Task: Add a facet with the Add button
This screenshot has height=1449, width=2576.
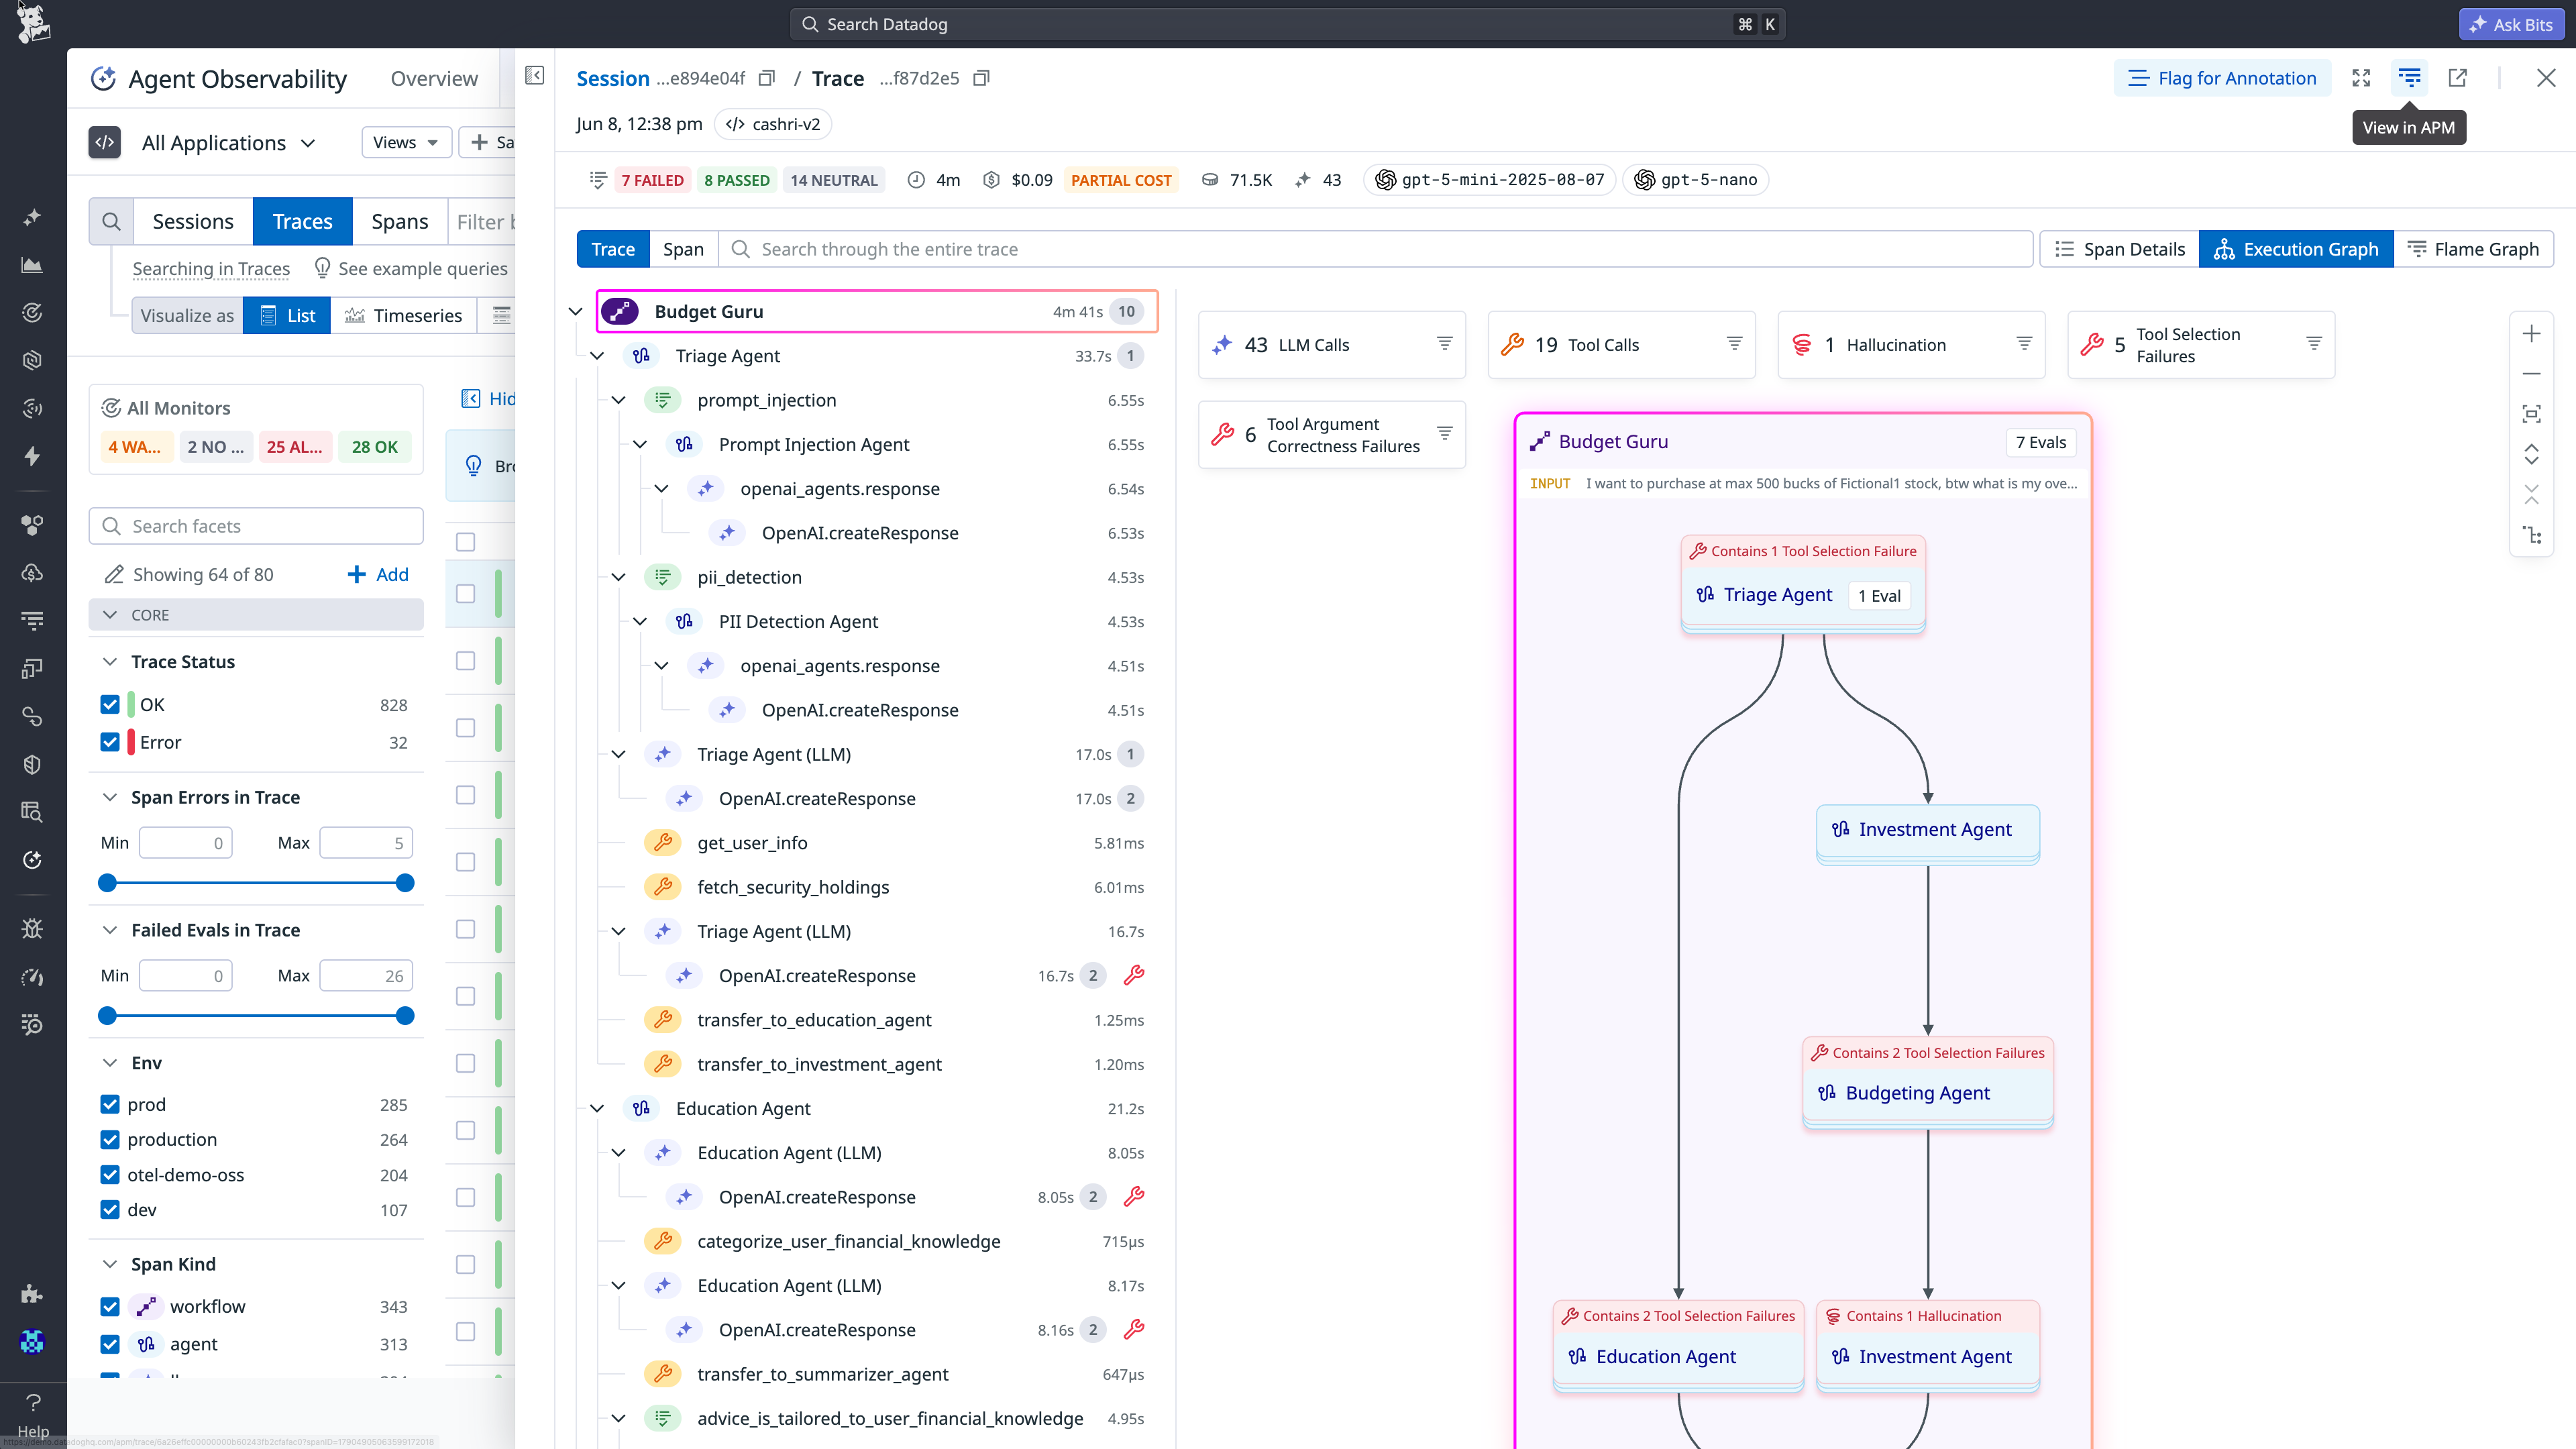Action: (x=378, y=574)
